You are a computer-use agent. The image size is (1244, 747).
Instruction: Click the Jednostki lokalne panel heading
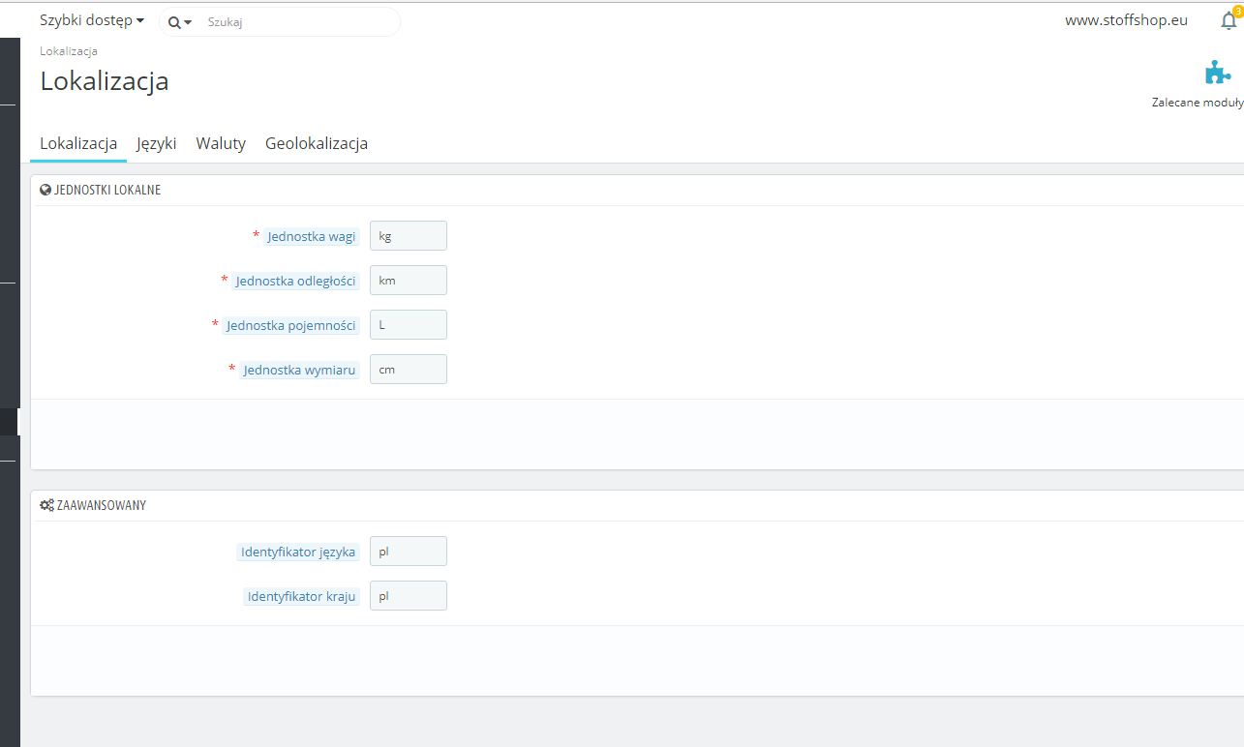tap(101, 190)
